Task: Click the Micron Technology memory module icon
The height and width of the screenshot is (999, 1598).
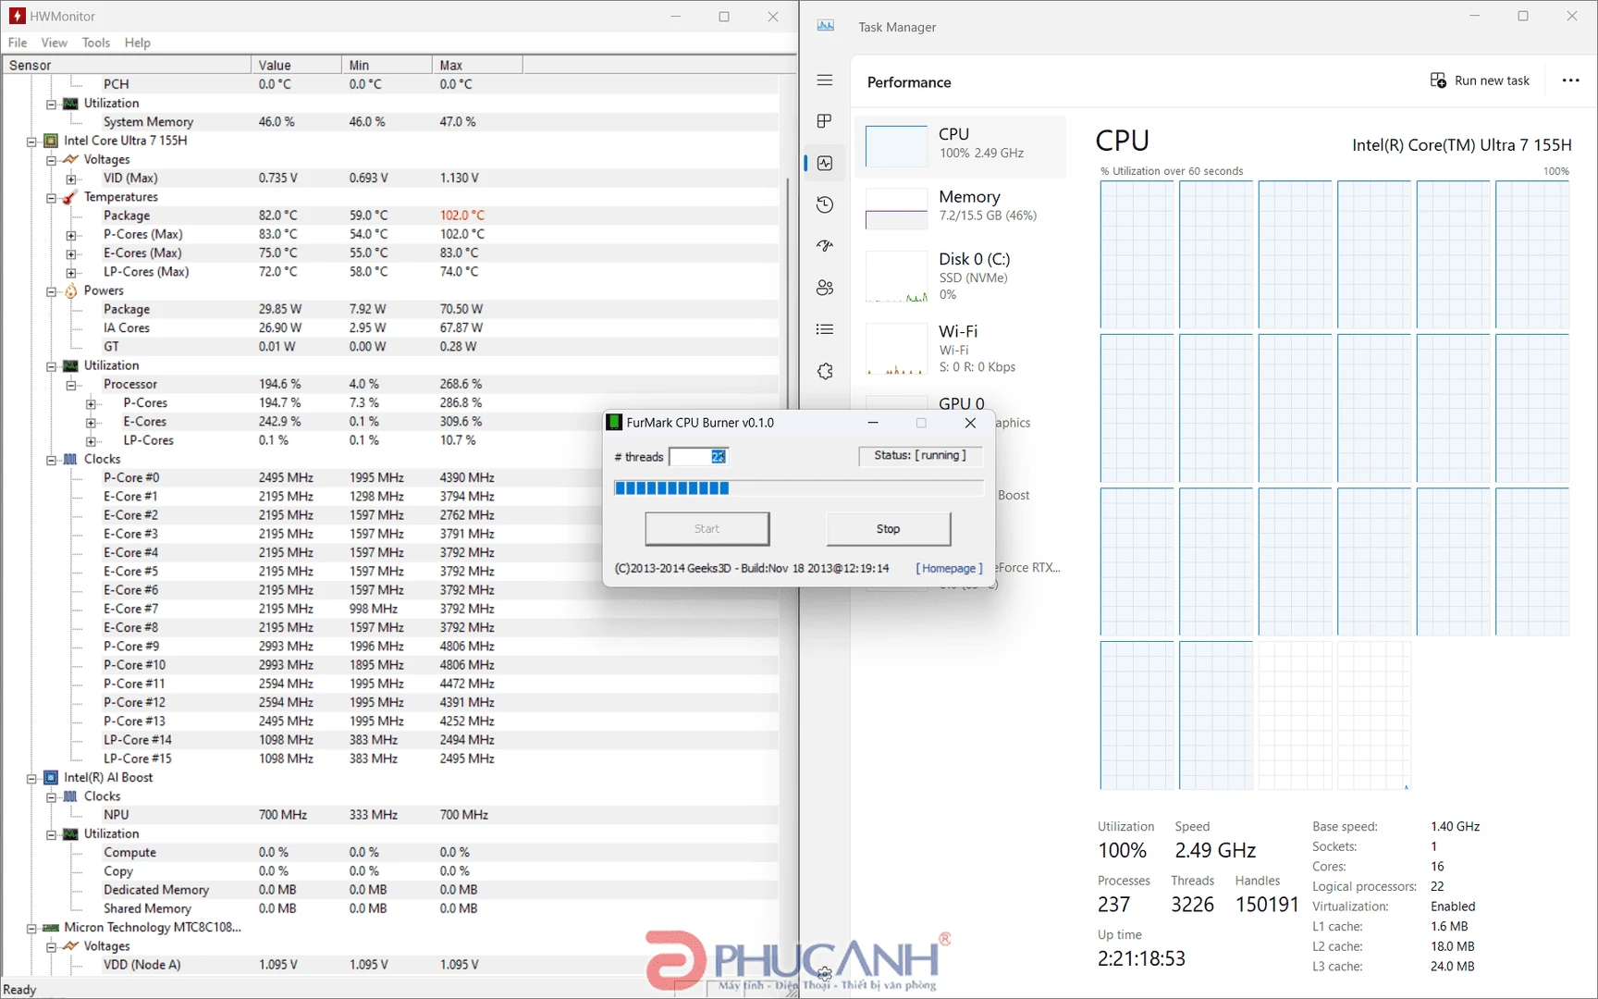Action: coord(52,928)
